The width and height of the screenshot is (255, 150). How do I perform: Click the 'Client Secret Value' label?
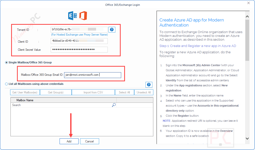(29, 50)
